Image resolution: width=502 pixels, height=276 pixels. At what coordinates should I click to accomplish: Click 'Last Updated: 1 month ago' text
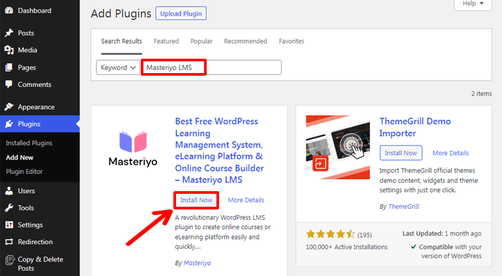(442, 234)
